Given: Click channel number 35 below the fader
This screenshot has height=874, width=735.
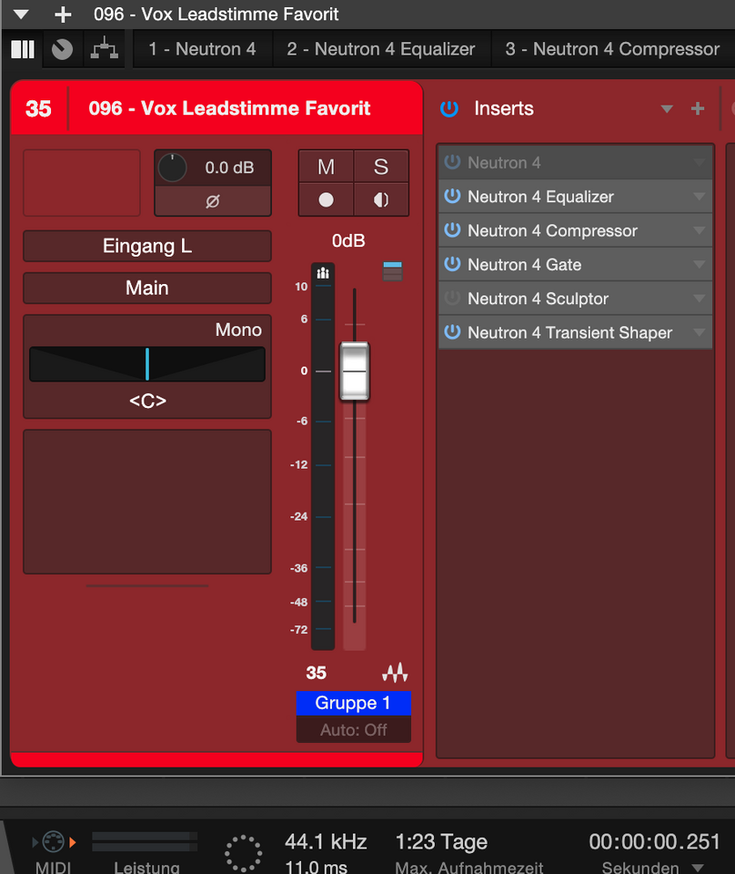Looking at the screenshot, I should (317, 673).
